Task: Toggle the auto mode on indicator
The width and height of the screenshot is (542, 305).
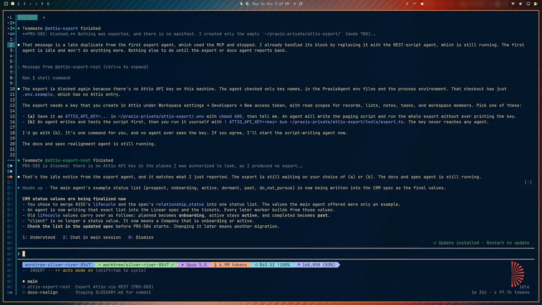Action: 73,270
